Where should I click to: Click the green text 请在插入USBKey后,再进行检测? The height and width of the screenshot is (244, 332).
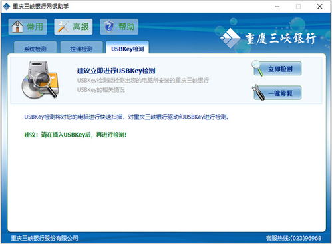pyautogui.click(x=84, y=135)
